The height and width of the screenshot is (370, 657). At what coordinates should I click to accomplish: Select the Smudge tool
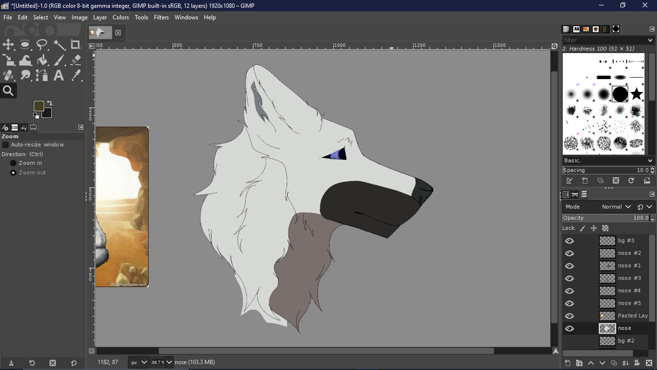click(x=25, y=76)
